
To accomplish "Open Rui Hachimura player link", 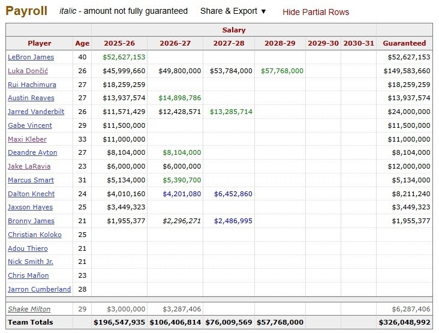I will (32, 85).
